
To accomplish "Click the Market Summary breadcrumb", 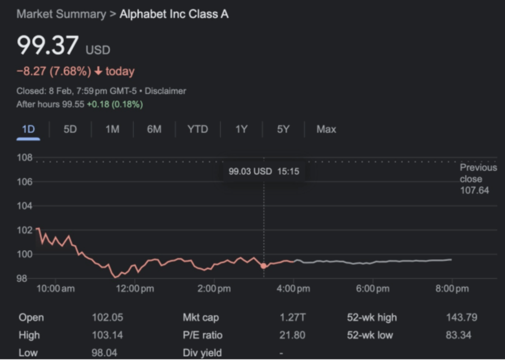I will [x=61, y=14].
